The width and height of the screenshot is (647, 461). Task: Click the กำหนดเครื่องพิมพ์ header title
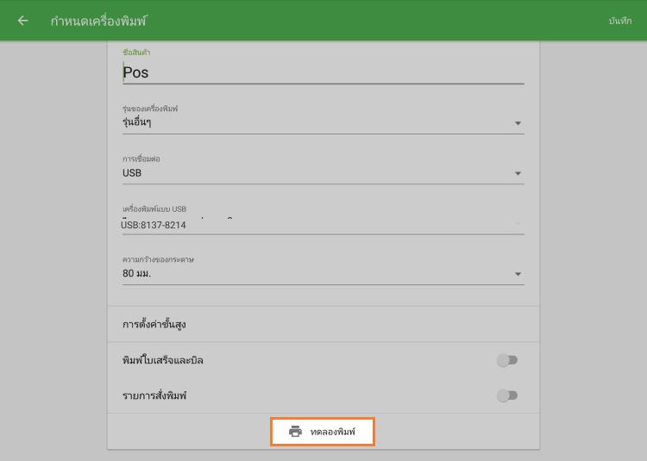[98, 21]
